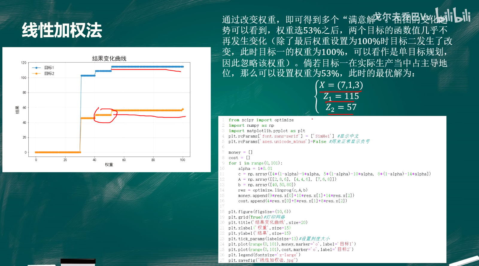Image resolution: width=479 pixels, height=266 pixels.
Task: Select the x-axis label 权重
Action: coord(109,164)
